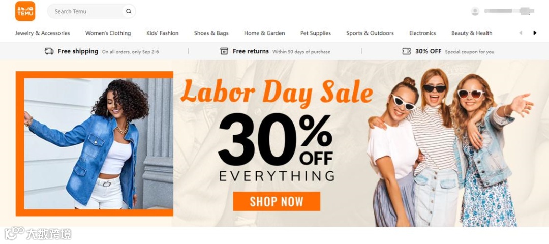The image size is (549, 244).
Task: Show next categories with right arrow
Action: pos(535,33)
